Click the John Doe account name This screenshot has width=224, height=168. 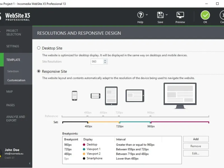pos(12,150)
